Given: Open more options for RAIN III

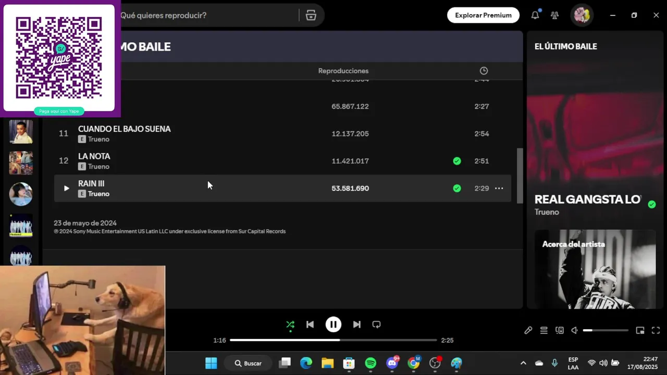Looking at the screenshot, I should tap(499, 188).
